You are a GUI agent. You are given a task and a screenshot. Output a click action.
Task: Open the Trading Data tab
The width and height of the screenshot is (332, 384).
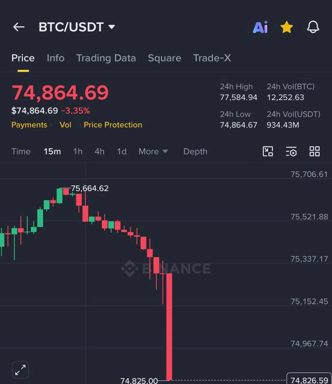pyautogui.click(x=106, y=58)
